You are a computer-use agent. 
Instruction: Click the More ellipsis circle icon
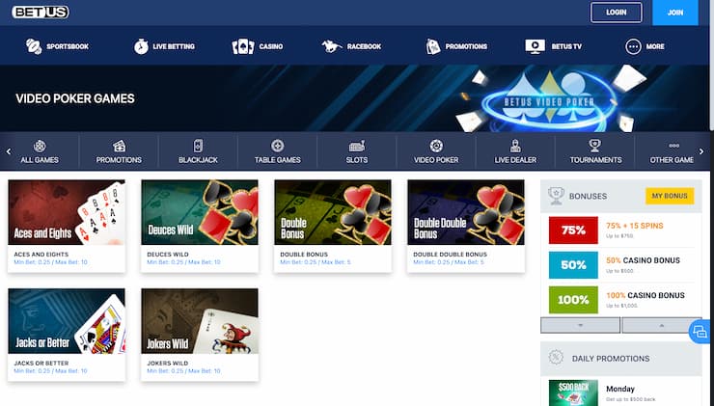[633, 46]
